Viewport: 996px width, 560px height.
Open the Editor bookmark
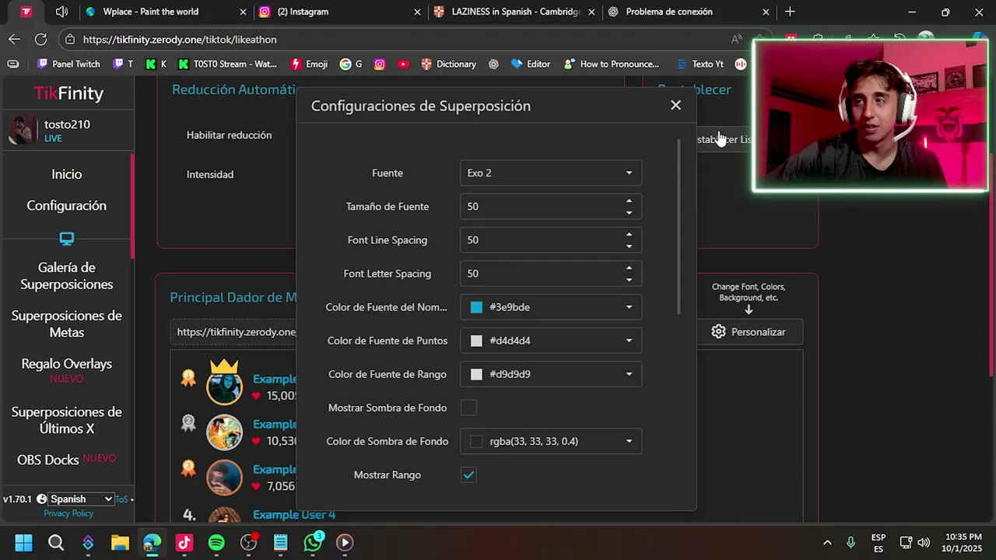[531, 64]
